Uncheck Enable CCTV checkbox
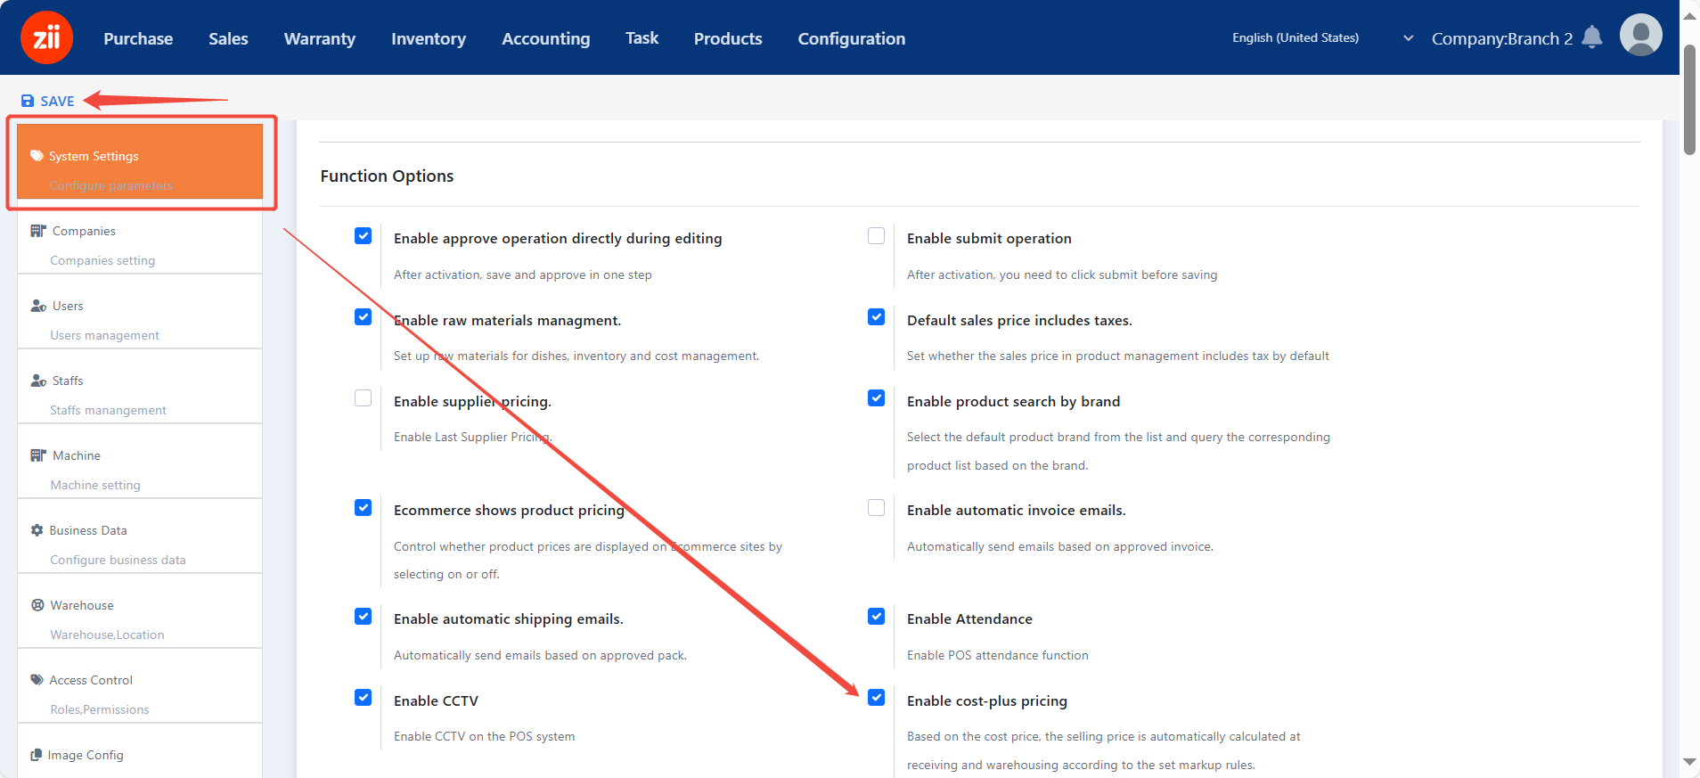The image size is (1700, 778). click(x=363, y=698)
